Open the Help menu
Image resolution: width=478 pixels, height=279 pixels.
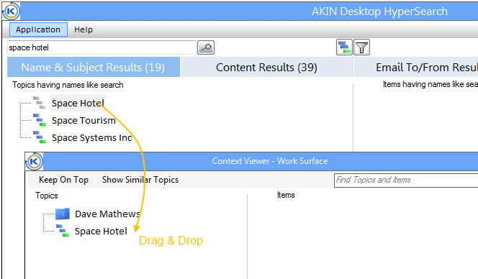(84, 29)
